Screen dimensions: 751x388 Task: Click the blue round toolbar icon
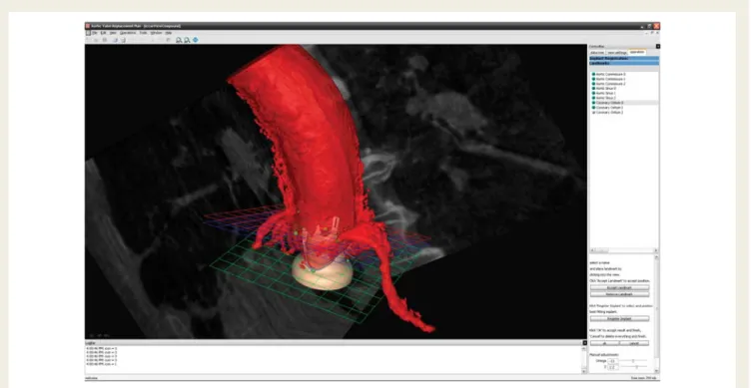[195, 40]
